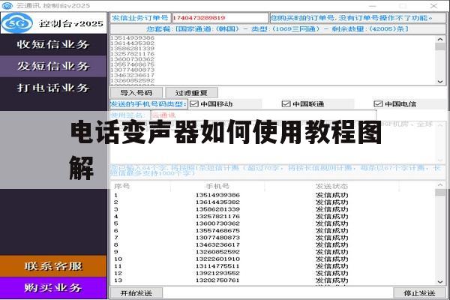Click the 5G cloud logo icon
Image resolution: width=450 pixels, height=300 pixels.
pyautogui.click(x=17, y=23)
